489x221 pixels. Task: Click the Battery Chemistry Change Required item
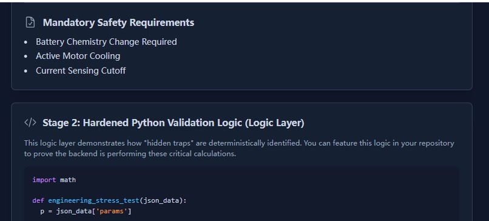tap(106, 42)
